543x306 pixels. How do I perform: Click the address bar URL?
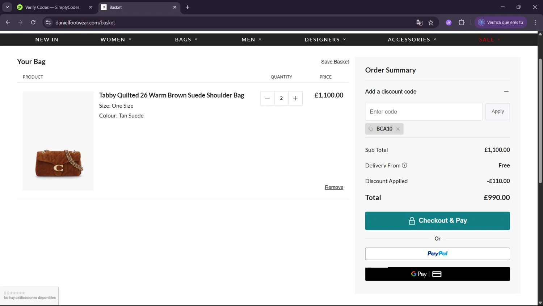tap(85, 22)
